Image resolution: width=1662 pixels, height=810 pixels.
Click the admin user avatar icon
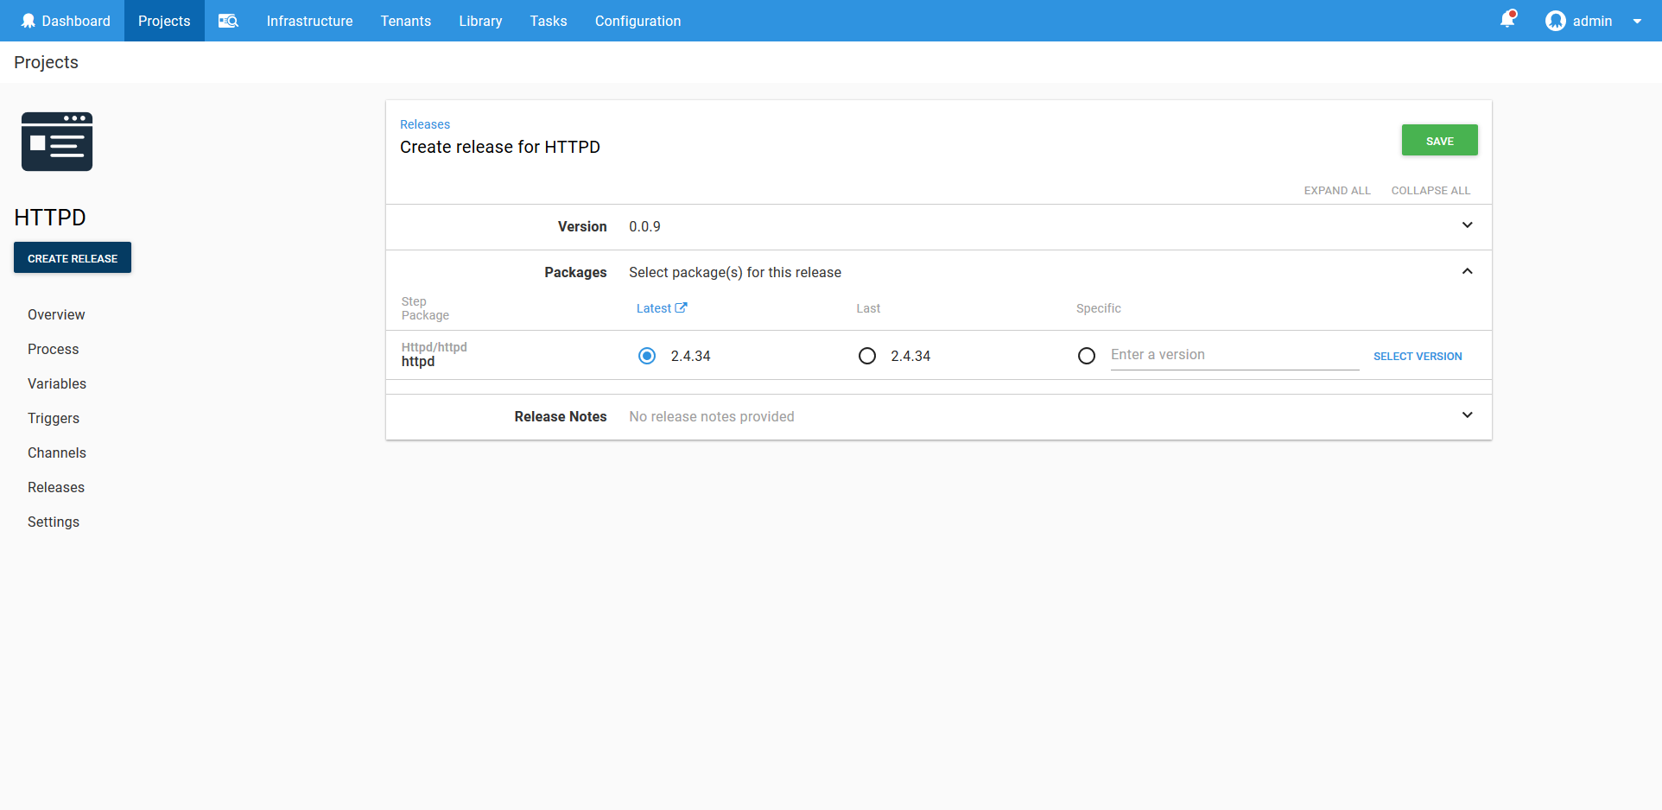[1555, 21]
